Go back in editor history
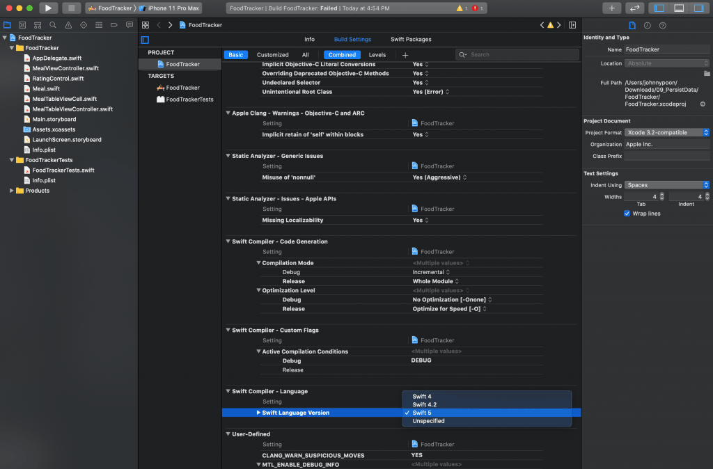 pos(159,25)
